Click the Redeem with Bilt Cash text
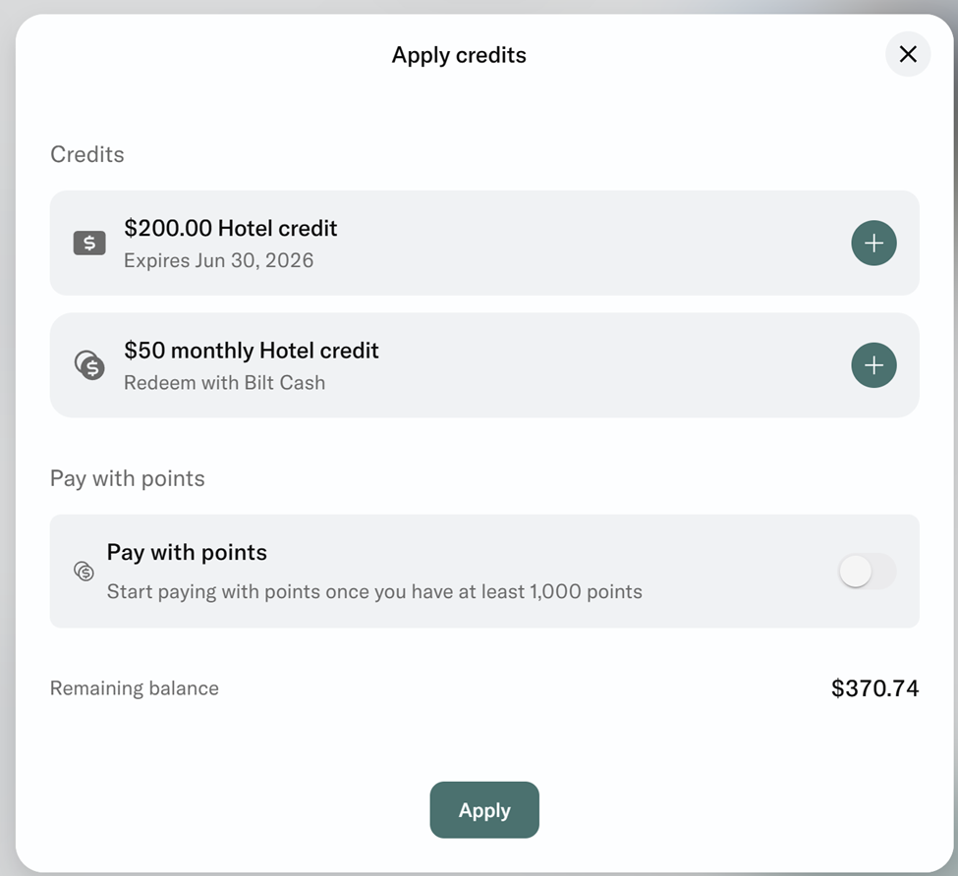 [x=224, y=383]
